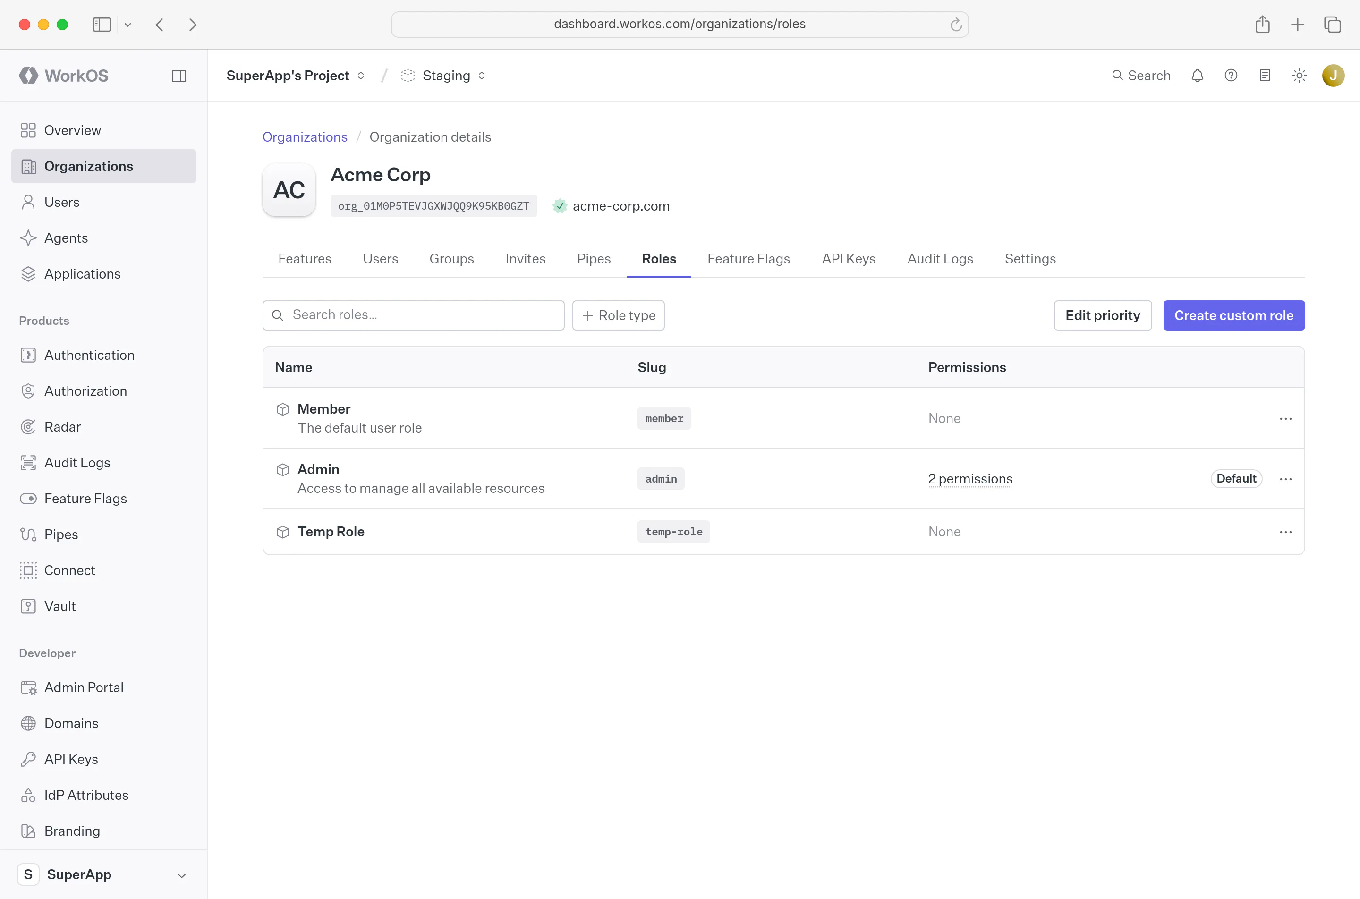Click the Organizations breadcrumb link

point(305,137)
